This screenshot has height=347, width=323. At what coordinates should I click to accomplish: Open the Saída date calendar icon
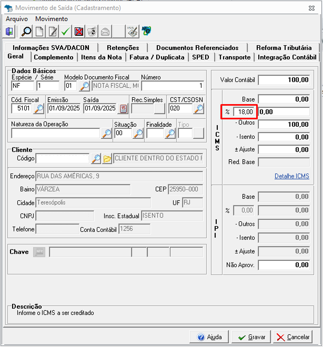123,109
